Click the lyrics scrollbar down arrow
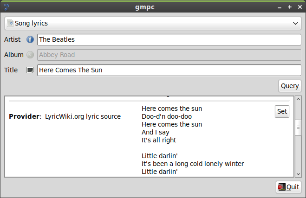This screenshot has width=306, height=198. click(x=298, y=173)
